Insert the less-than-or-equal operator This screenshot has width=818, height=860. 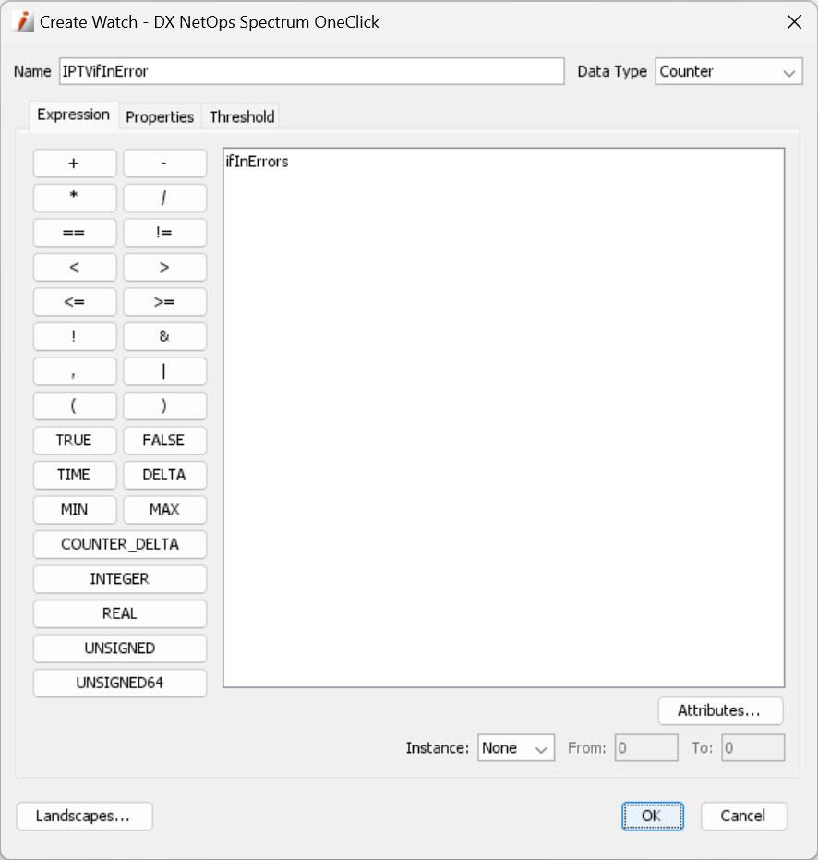(75, 302)
